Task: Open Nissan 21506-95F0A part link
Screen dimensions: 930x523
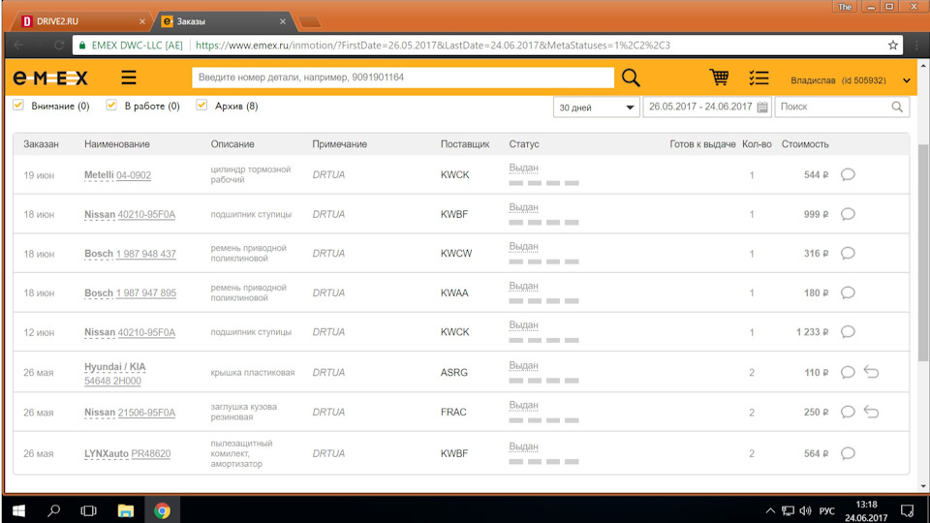Action: [x=130, y=413]
